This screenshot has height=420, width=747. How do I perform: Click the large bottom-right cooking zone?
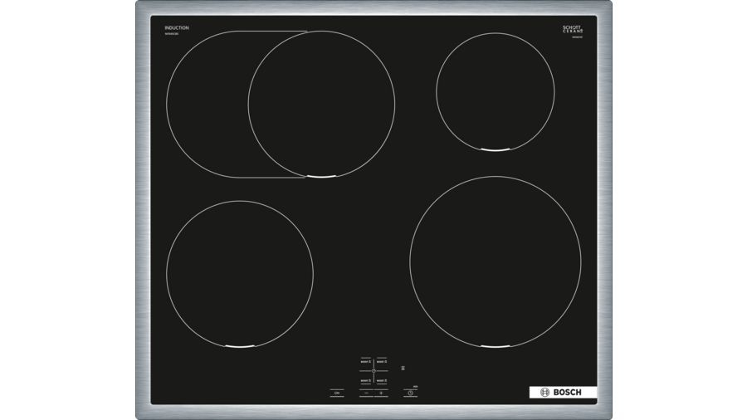495,261
